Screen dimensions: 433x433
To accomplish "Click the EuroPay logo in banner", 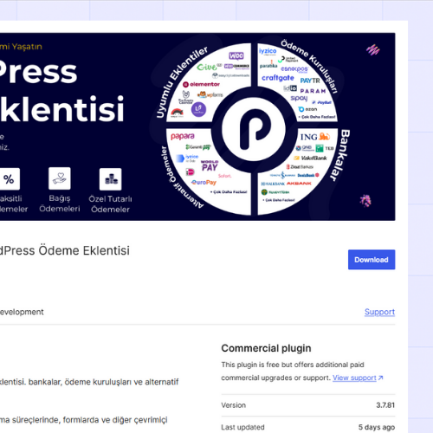I will point(204,183).
